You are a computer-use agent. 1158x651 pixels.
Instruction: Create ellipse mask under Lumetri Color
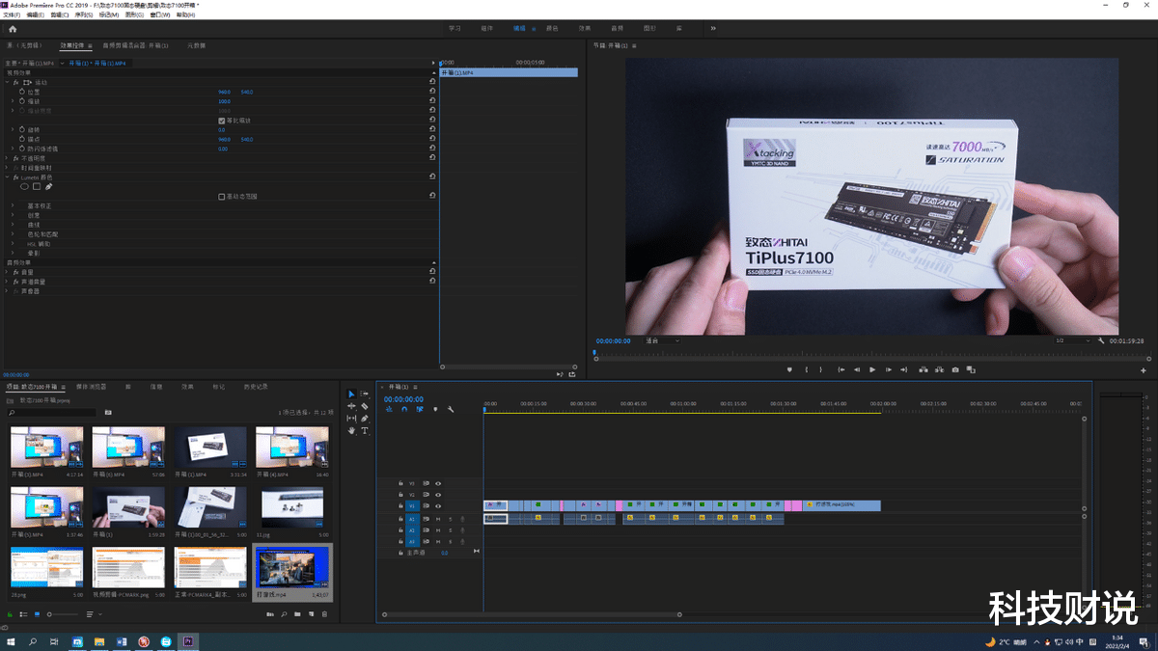tap(25, 186)
